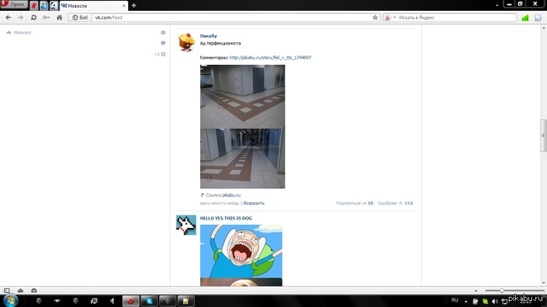Go back to previous page
The height and width of the screenshot is (307, 547).
pyautogui.click(x=8, y=17)
